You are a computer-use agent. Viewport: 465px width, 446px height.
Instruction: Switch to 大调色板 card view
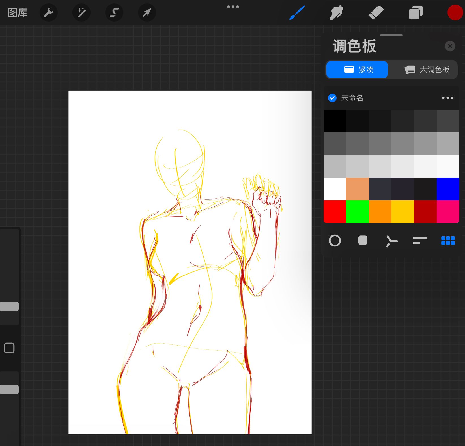[x=427, y=70]
